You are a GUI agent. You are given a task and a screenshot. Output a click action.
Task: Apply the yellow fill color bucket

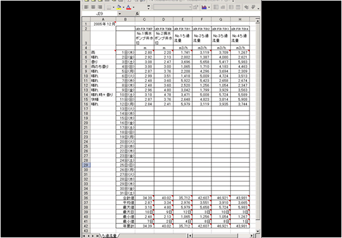[119, 7]
